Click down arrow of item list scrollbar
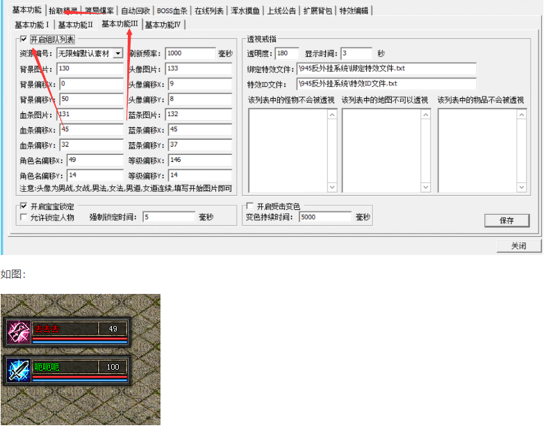Image resolution: width=544 pixels, height=428 pixels. [x=521, y=188]
